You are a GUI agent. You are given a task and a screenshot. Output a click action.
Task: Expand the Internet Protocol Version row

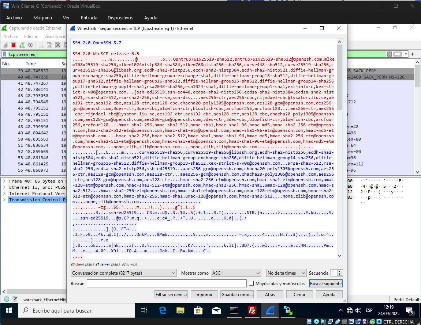tap(4, 194)
